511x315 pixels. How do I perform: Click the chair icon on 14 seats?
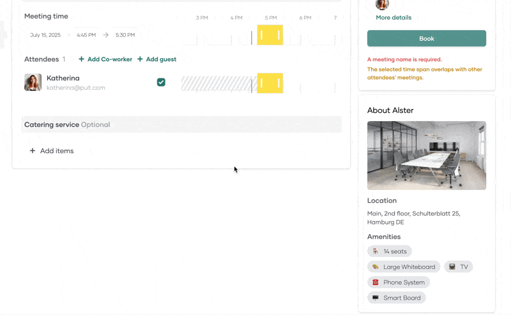(x=376, y=251)
